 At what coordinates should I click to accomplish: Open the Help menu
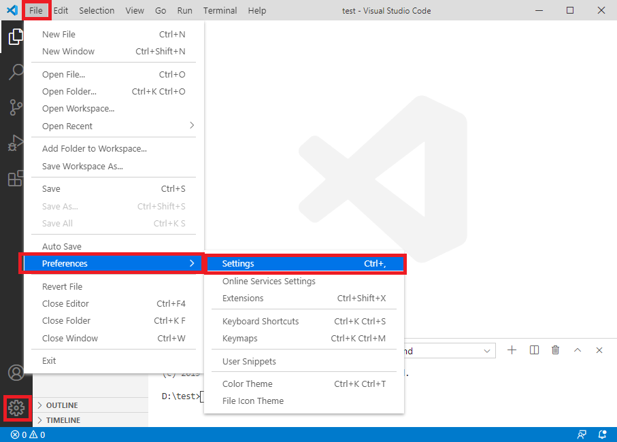tap(257, 10)
